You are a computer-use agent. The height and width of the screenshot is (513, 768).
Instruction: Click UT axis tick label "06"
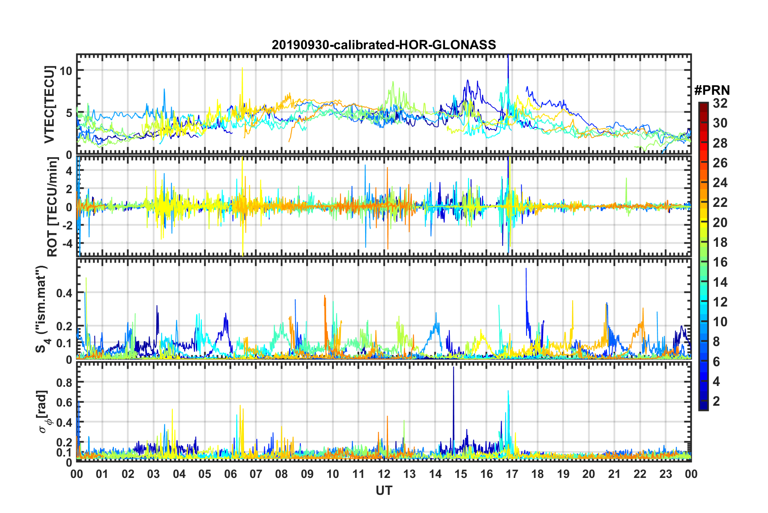pos(230,474)
